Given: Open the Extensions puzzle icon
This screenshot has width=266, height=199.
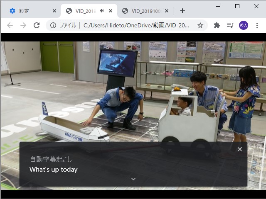Looking at the screenshot, I should click(217, 26).
